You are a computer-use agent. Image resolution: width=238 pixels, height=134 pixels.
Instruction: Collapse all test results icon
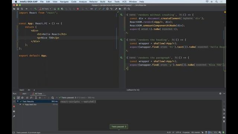coord(40,98)
